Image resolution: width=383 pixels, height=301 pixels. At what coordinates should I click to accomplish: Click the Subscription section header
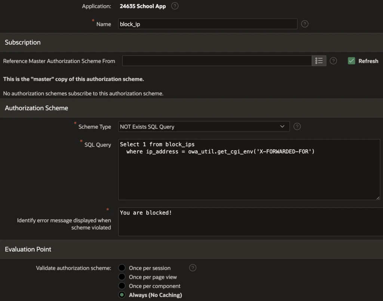click(x=191, y=42)
